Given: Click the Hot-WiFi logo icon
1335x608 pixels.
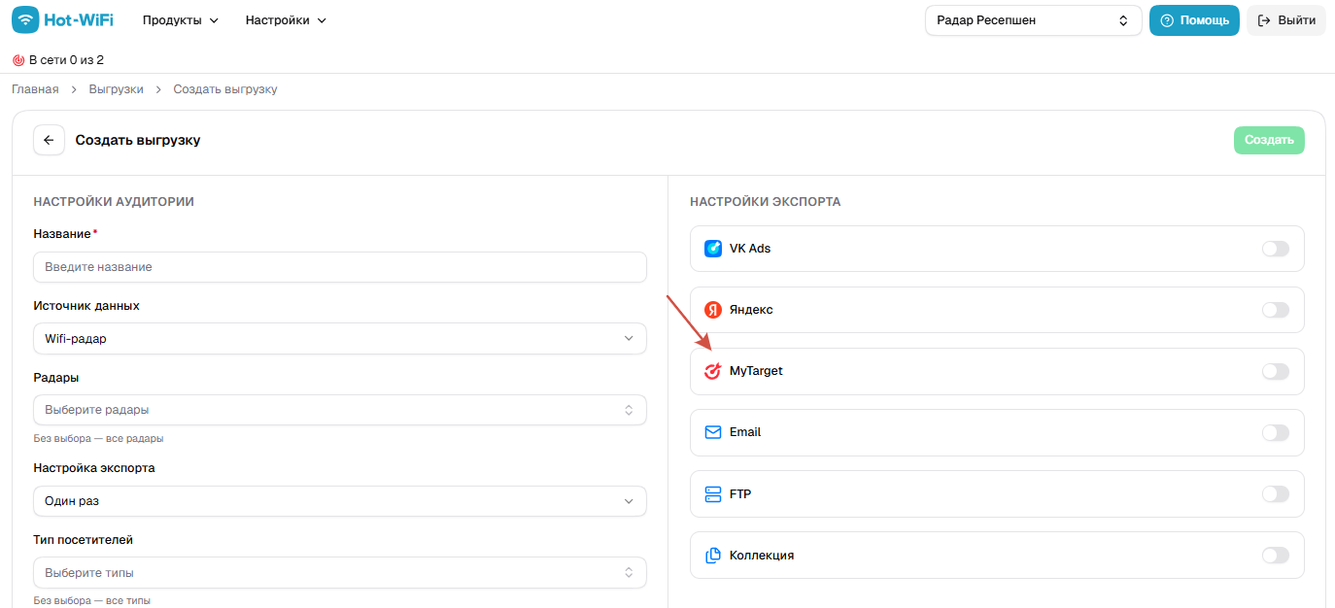Looking at the screenshot, I should click(x=25, y=19).
